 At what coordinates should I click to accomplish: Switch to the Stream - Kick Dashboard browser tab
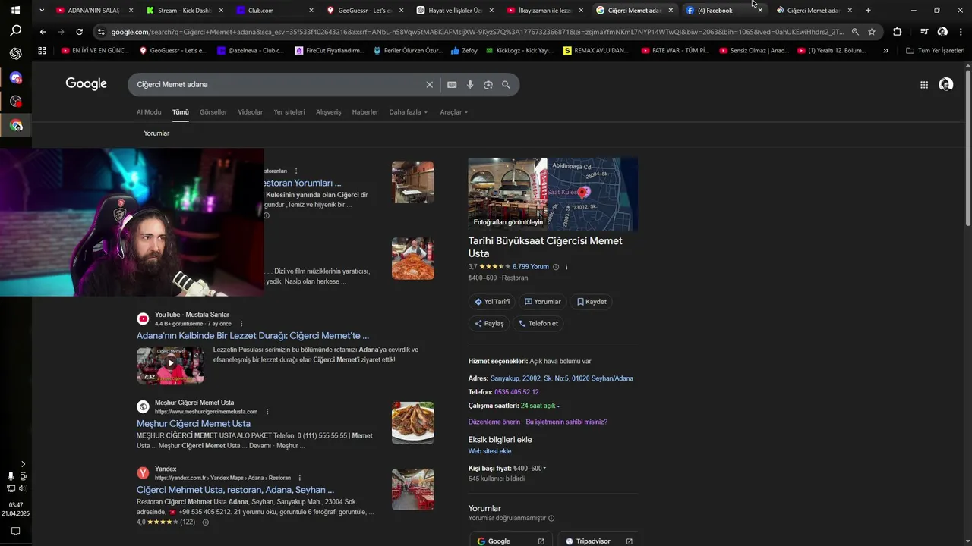pyautogui.click(x=185, y=11)
